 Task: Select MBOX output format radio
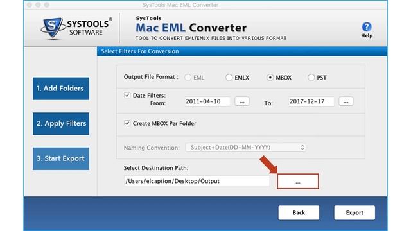click(270, 78)
